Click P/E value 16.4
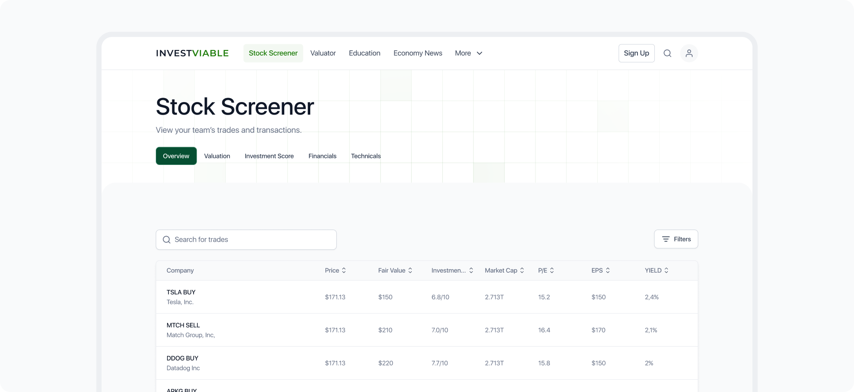This screenshot has width=854, height=392. click(544, 330)
